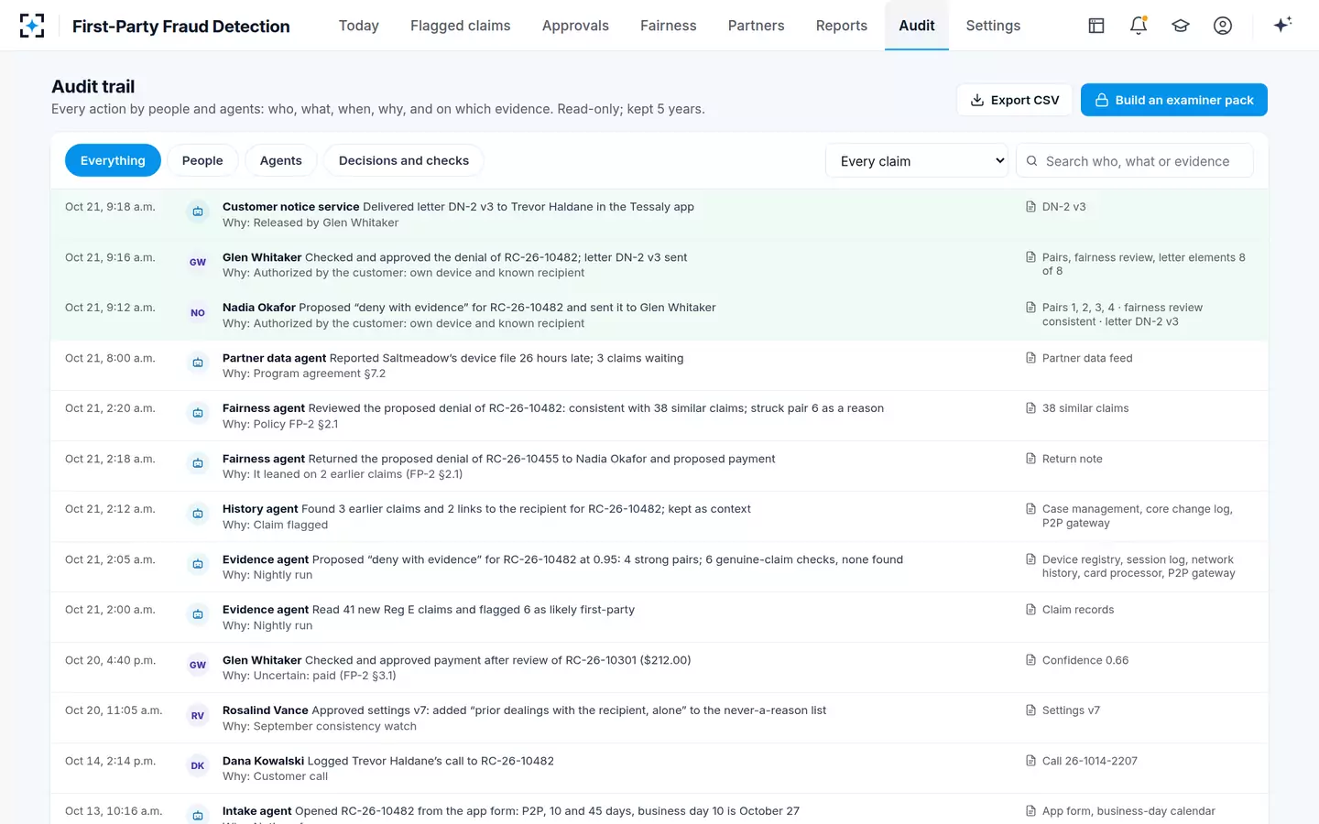Click Build an examiner pack
This screenshot has height=824, width=1319.
(1174, 100)
